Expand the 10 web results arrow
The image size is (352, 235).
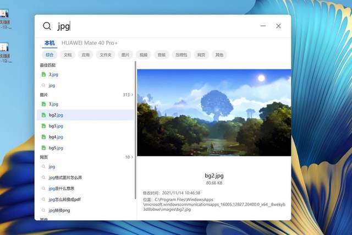point(132,157)
